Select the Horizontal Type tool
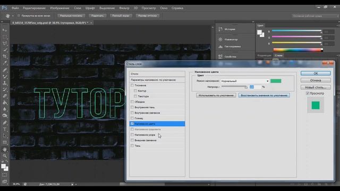Screen dimensions: 340x191 pos(5,129)
